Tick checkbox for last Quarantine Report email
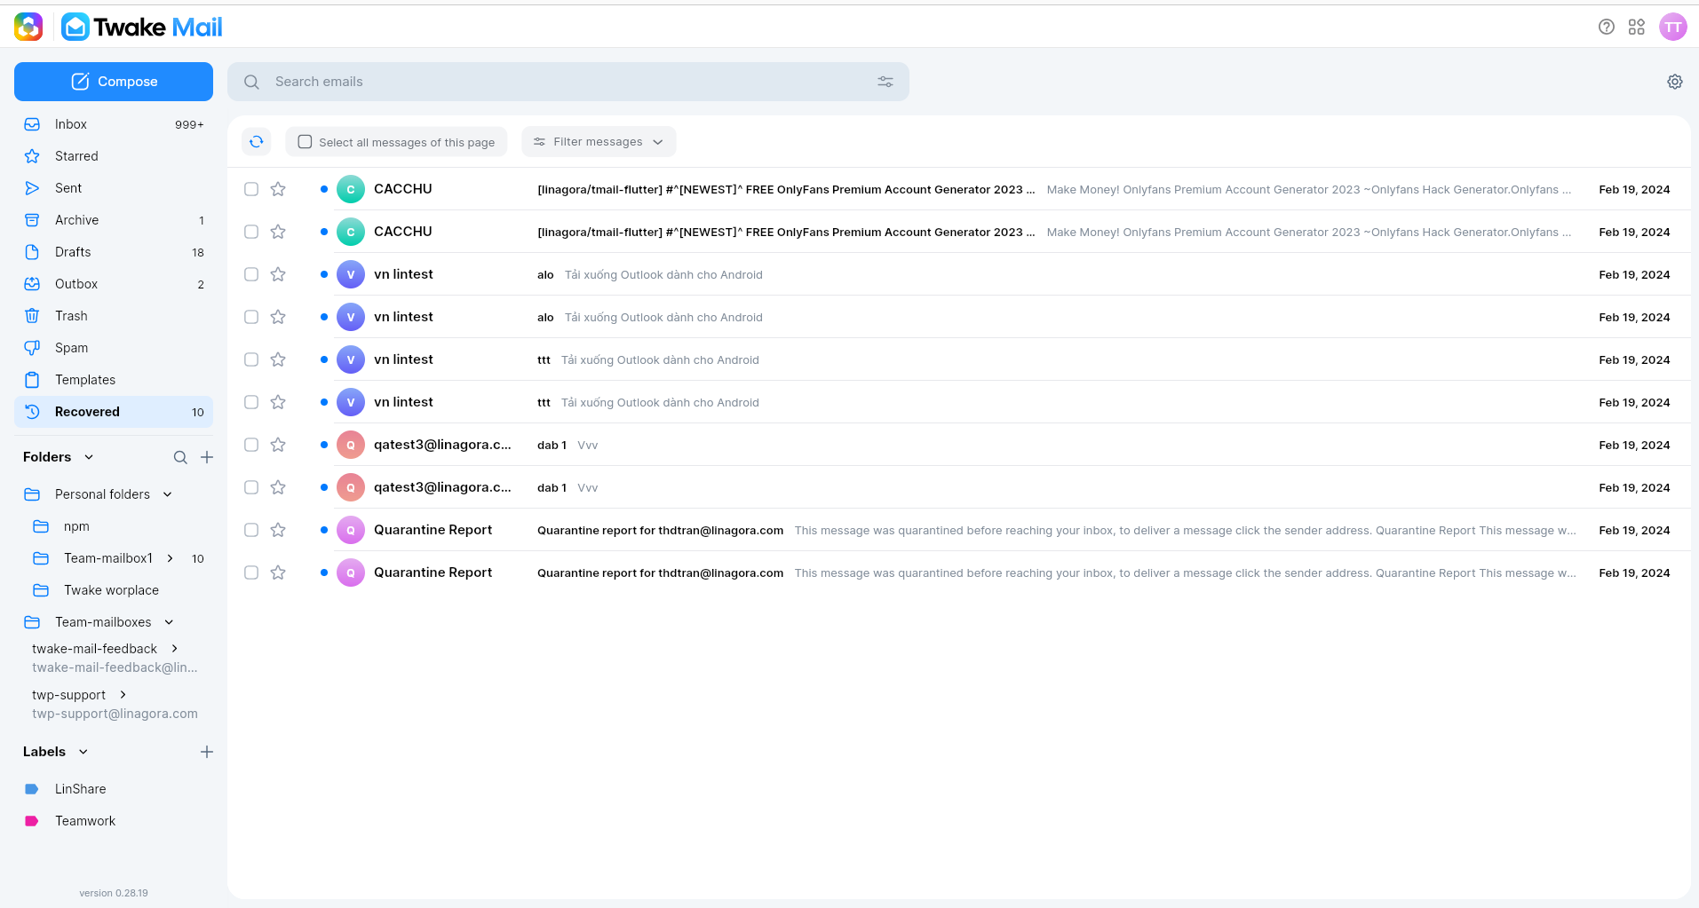Screen dimensions: 1699x908 click(251, 572)
